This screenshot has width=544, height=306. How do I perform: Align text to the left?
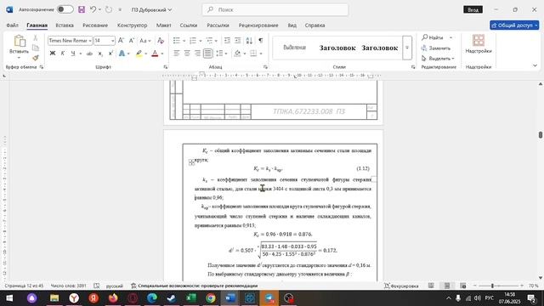coord(177,53)
